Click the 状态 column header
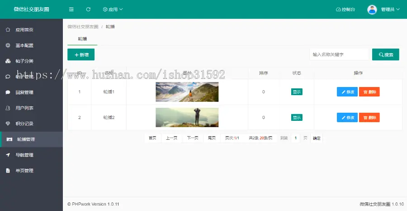The height and width of the screenshot is (211, 407). [297, 73]
